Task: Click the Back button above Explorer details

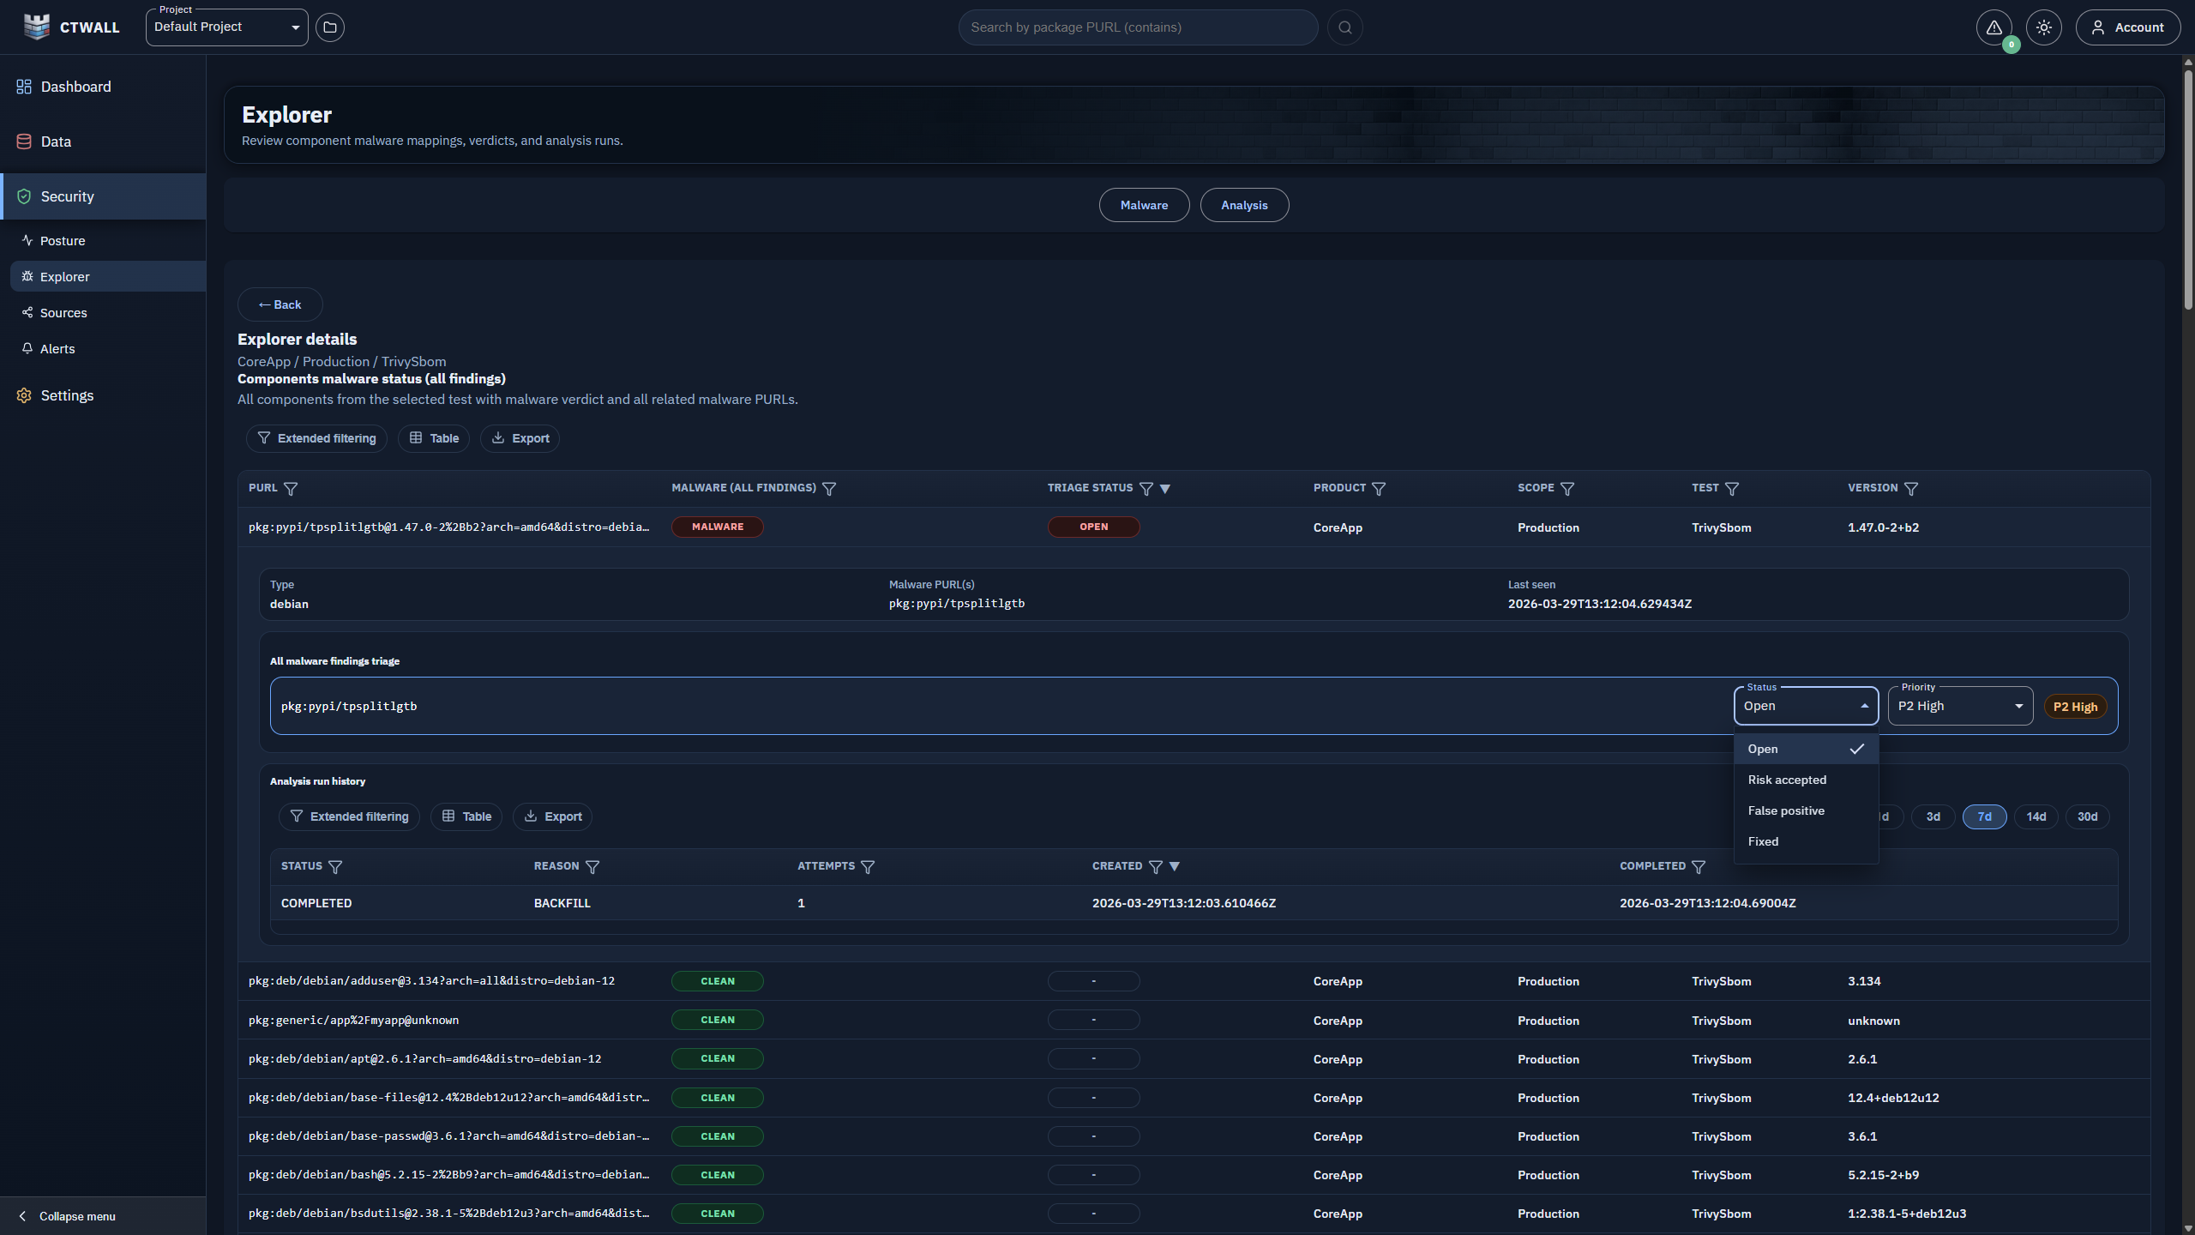Action: click(x=280, y=304)
